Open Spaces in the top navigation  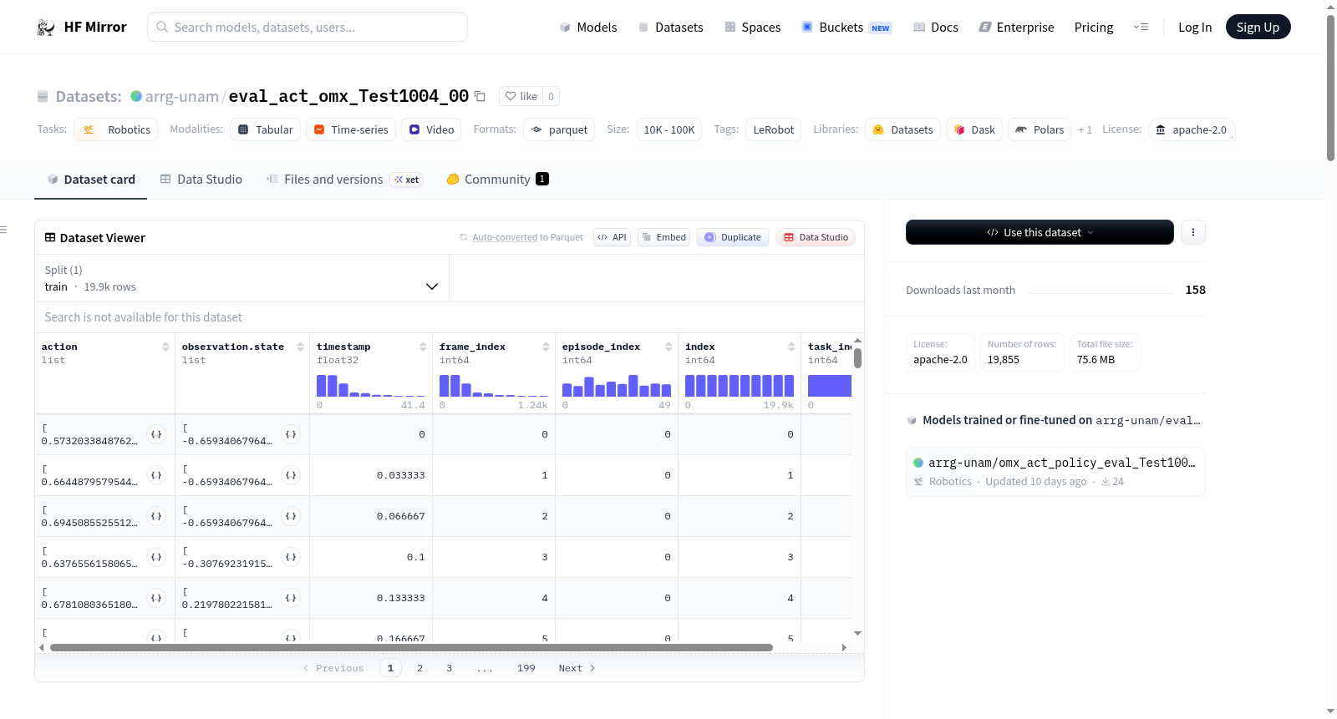point(752,28)
